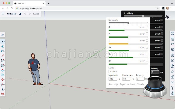Click the SAVED status label
The height and width of the screenshot is (109, 175).
36,14
